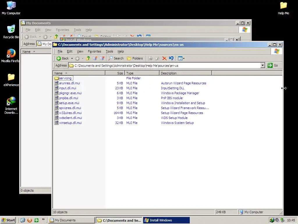Click the 'Windows Package Manager' description text

(x=180, y=93)
